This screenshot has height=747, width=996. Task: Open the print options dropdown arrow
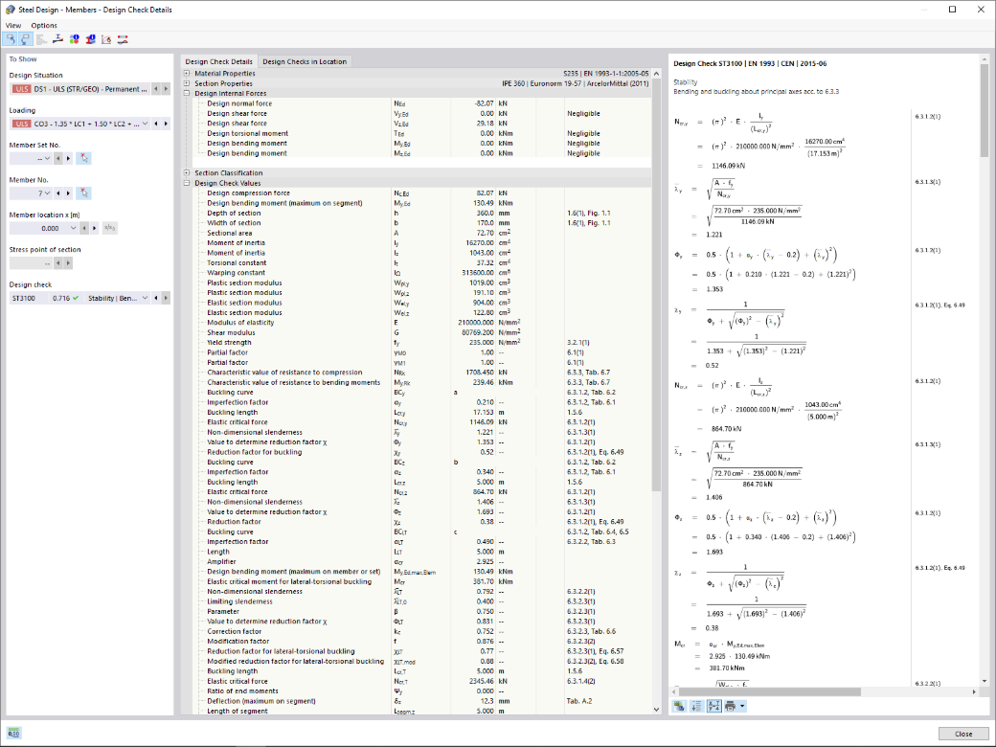click(x=742, y=706)
